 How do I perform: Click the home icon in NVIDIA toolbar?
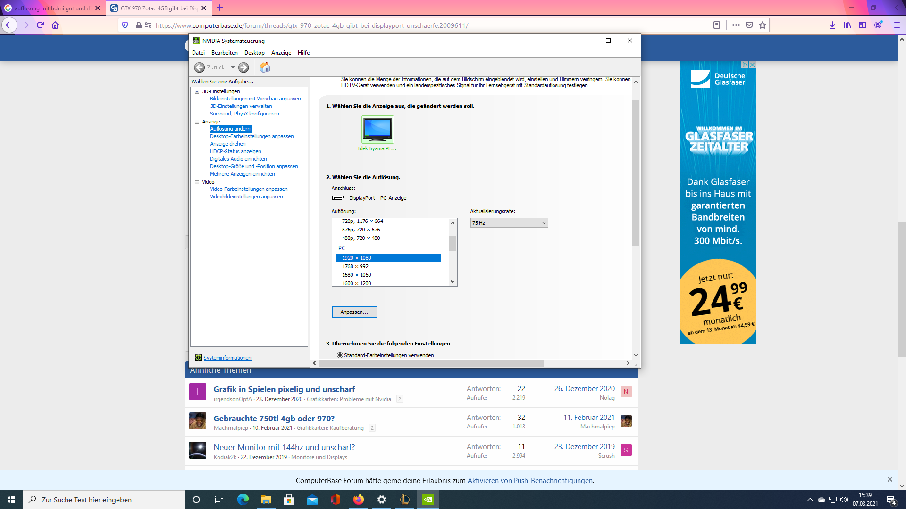(x=265, y=67)
